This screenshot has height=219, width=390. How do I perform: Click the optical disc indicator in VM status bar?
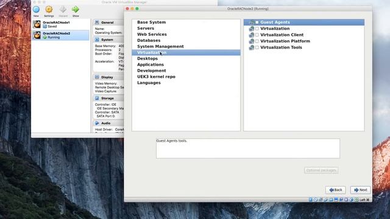(x=316, y=200)
